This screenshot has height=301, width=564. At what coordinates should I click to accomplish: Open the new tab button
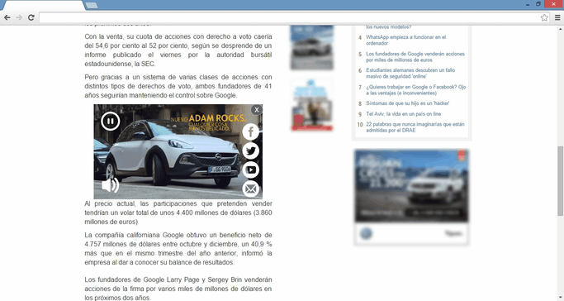click(x=92, y=5)
